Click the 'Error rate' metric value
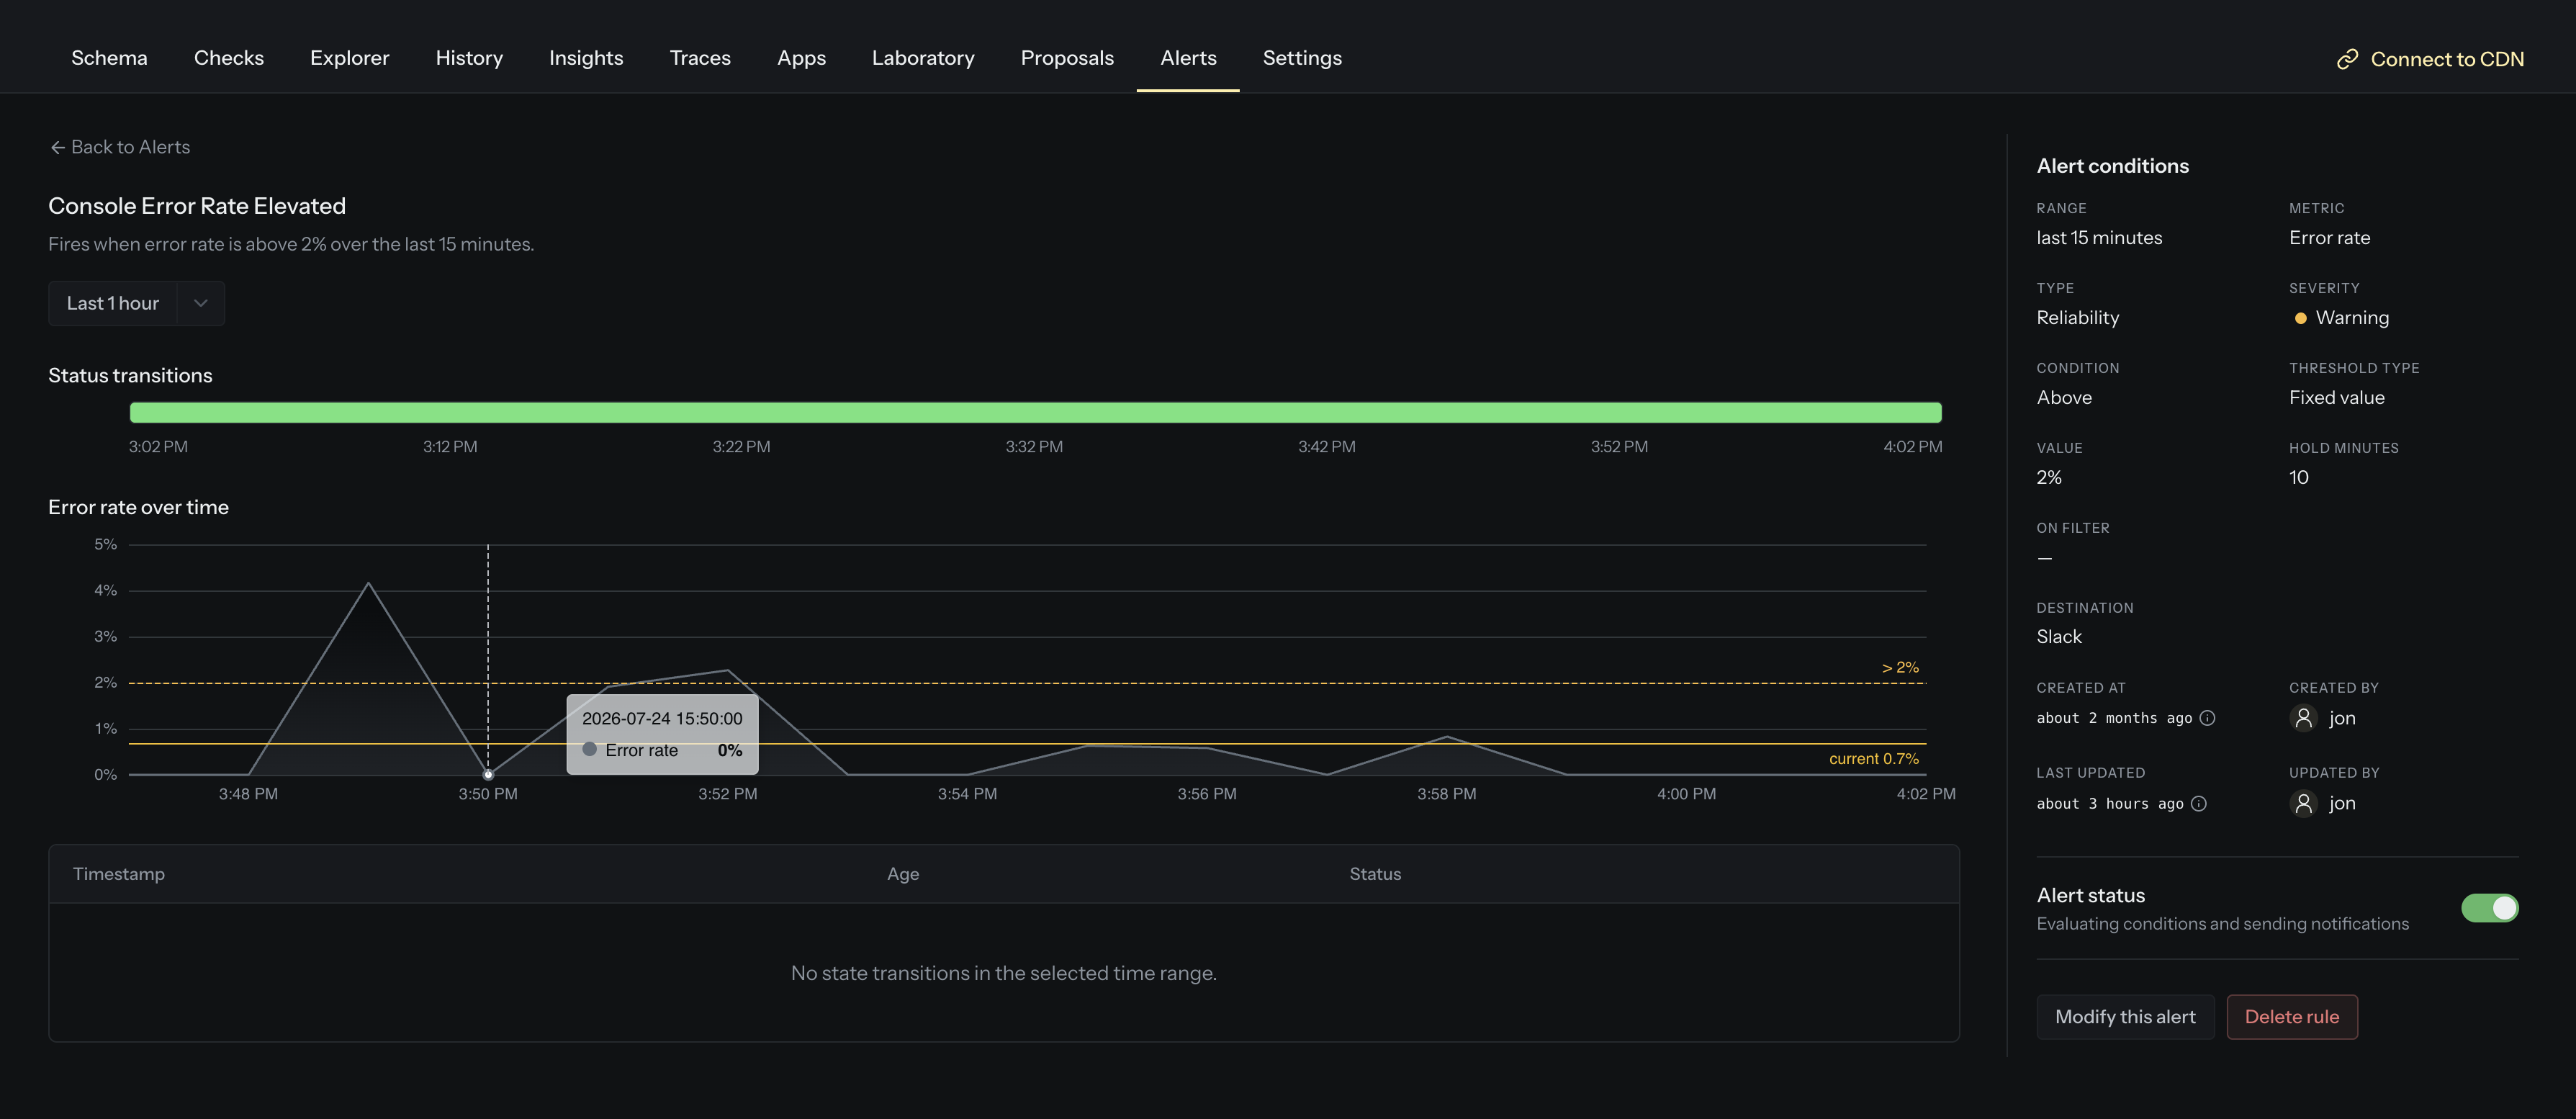 click(x=2329, y=238)
